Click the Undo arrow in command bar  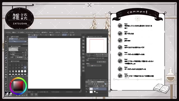41,35
